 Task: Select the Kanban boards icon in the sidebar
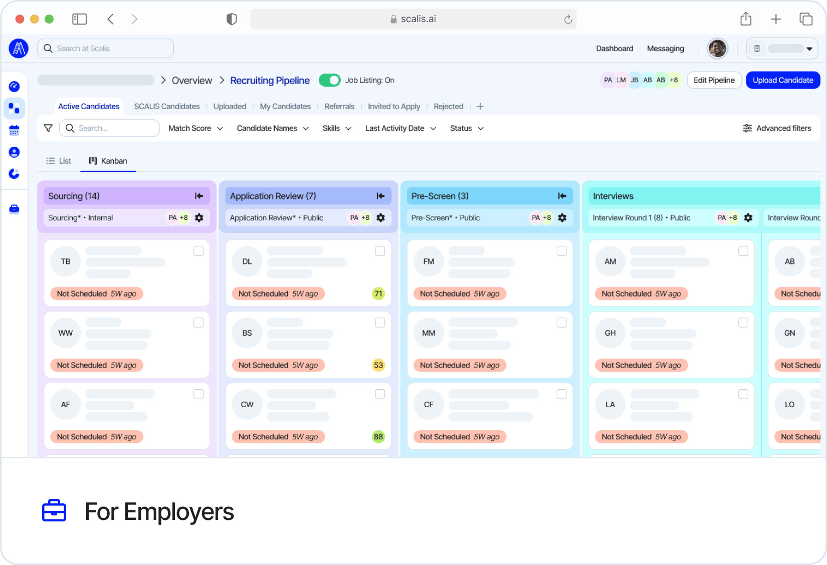tap(15, 108)
